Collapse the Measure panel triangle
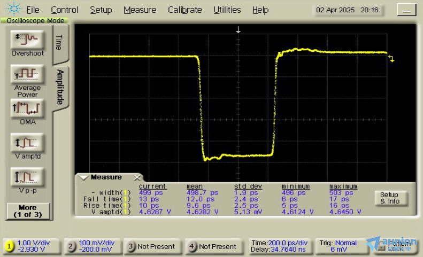Screen dimensions: 423x257 [83, 177]
